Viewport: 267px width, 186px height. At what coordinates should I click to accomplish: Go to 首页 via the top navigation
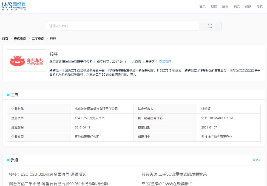click(x=202, y=6)
